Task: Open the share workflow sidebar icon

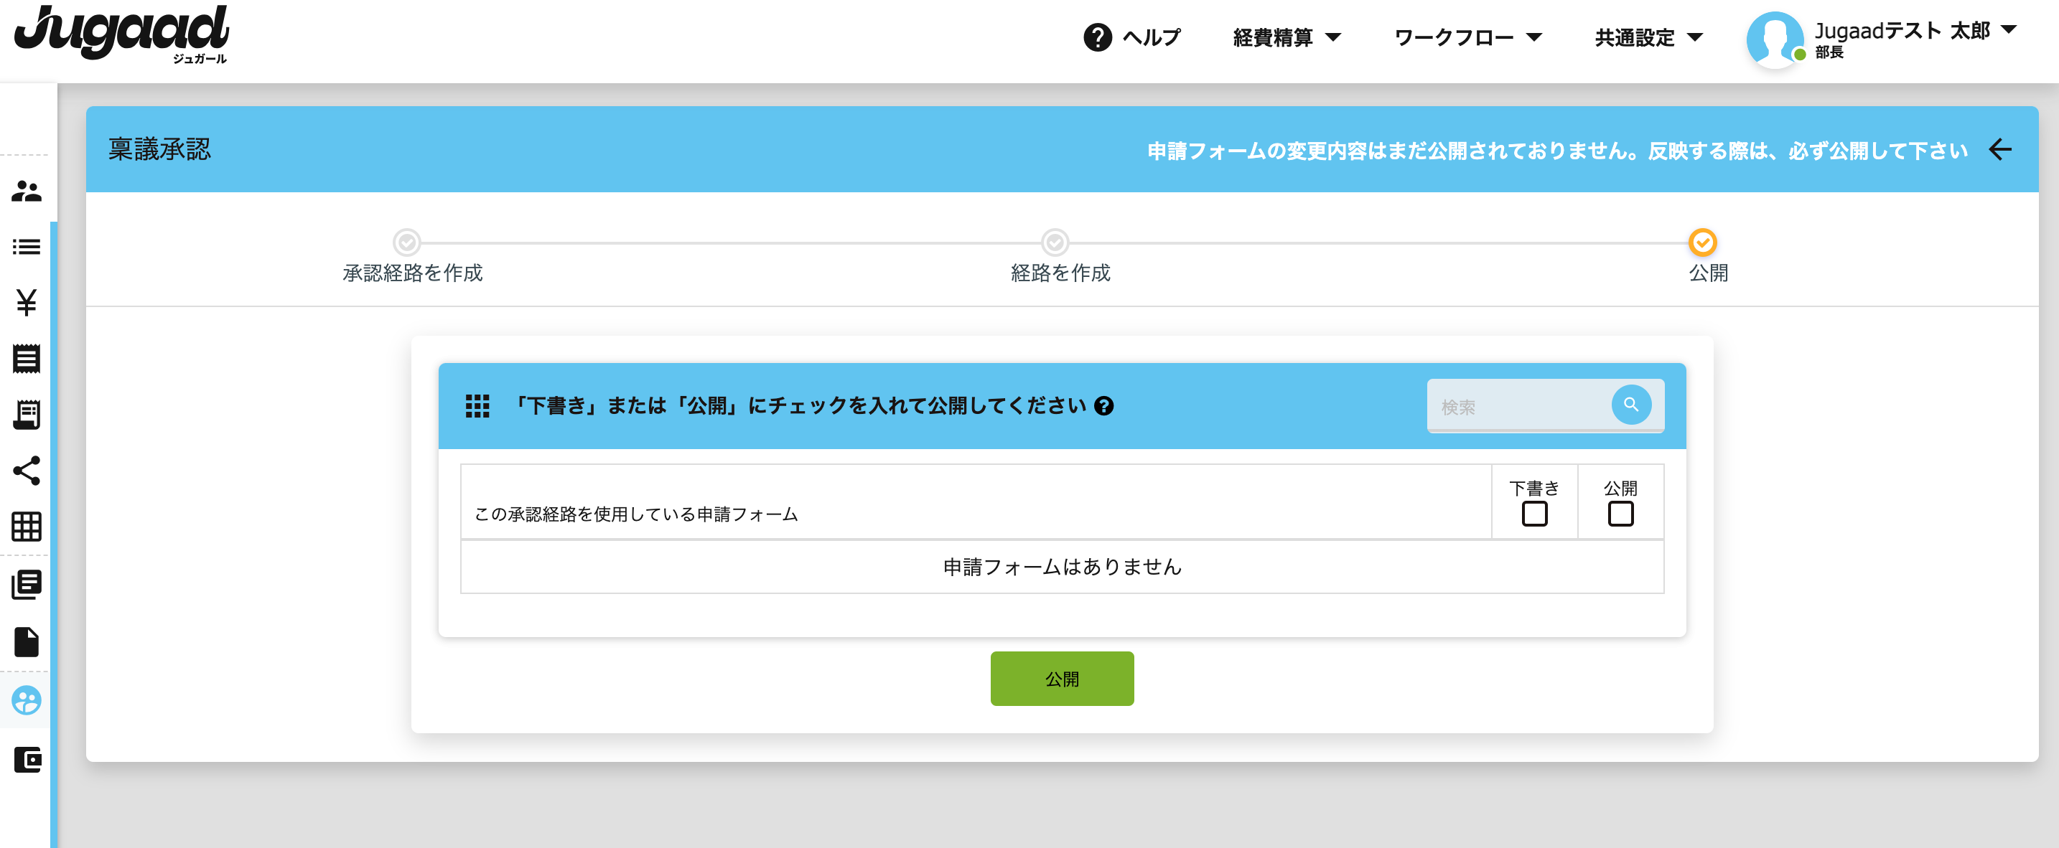Action: (x=27, y=471)
